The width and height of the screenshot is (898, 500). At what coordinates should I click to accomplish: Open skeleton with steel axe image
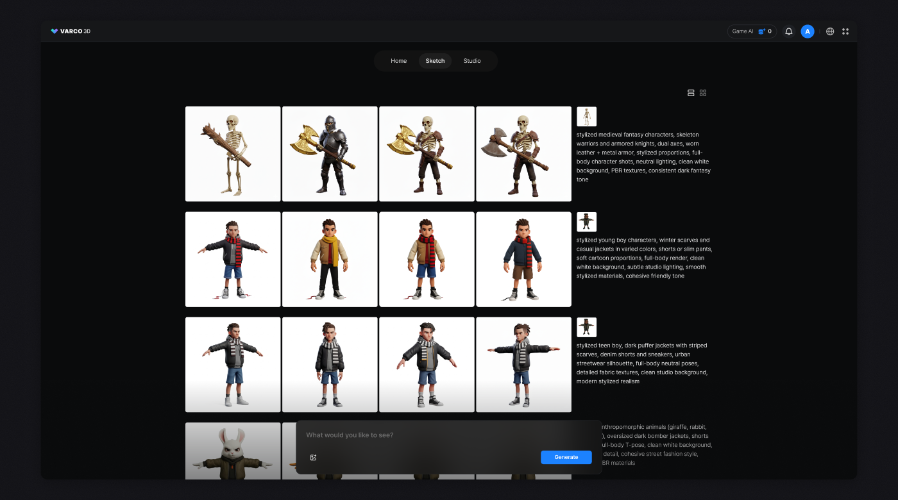pos(523,154)
